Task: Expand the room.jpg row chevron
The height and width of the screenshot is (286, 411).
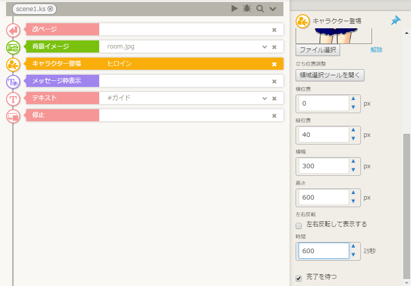Action: pos(265,47)
